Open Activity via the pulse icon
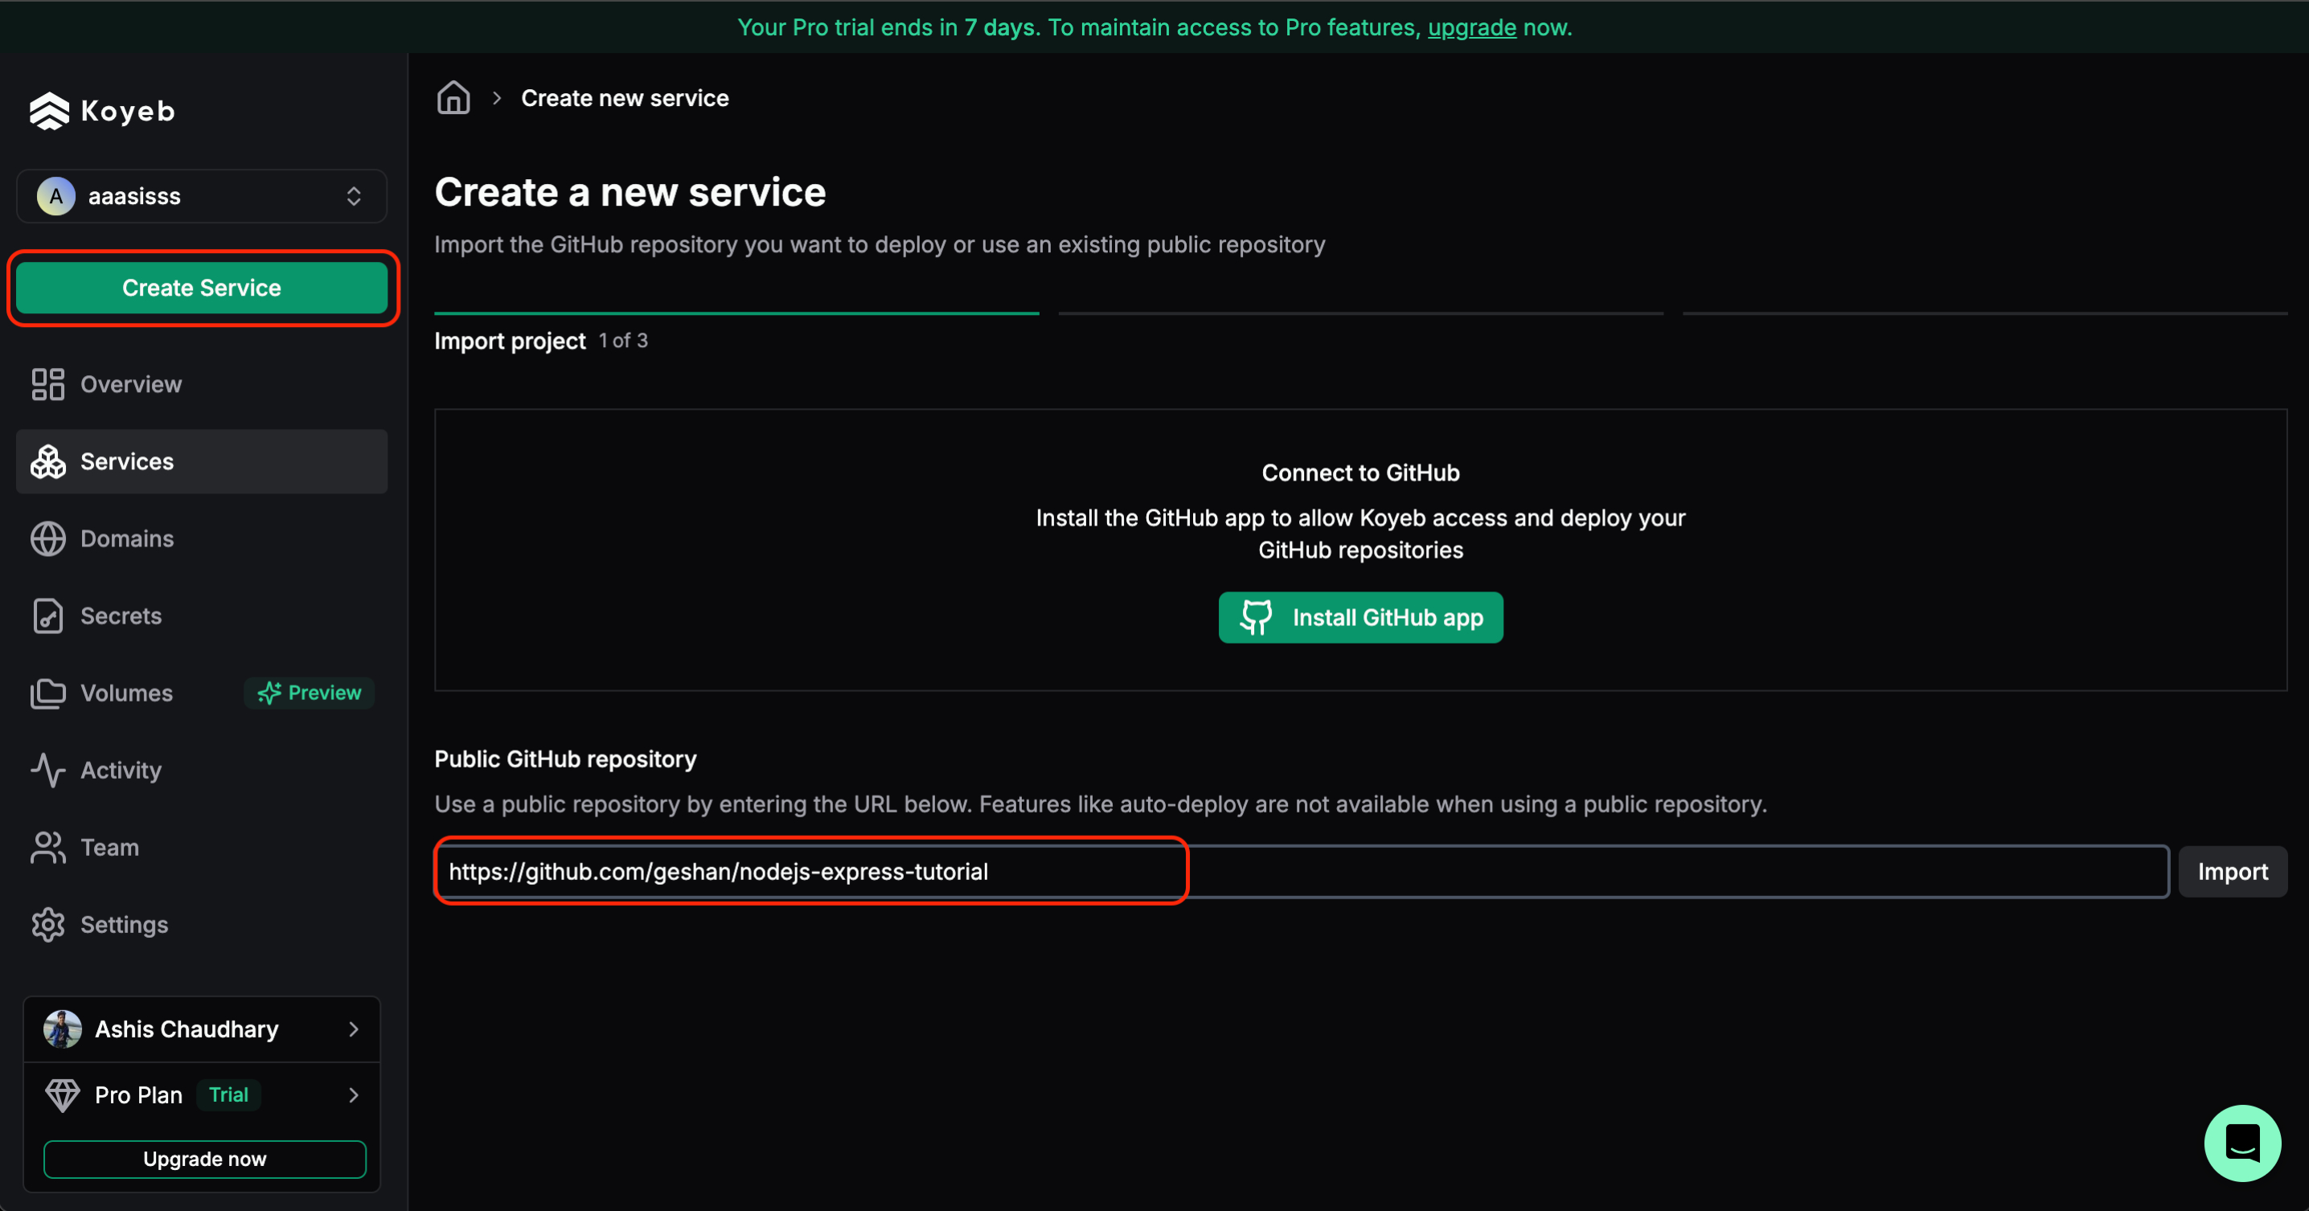Screen dimensions: 2309x1211 47,769
